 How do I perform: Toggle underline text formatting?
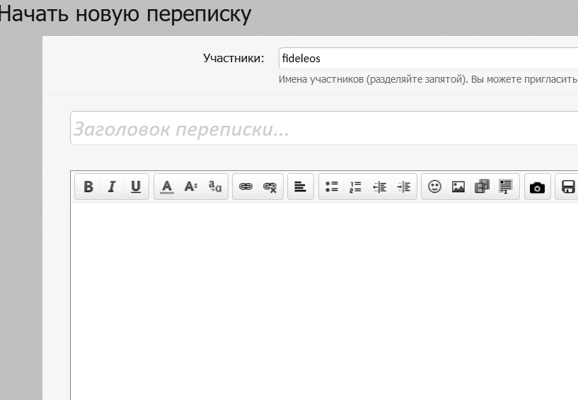coord(136,187)
